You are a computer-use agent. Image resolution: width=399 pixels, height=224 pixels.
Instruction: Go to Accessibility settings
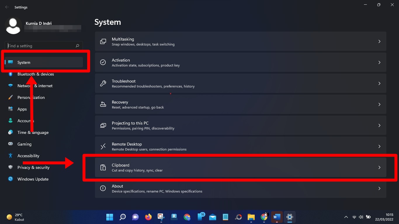pyautogui.click(x=28, y=156)
